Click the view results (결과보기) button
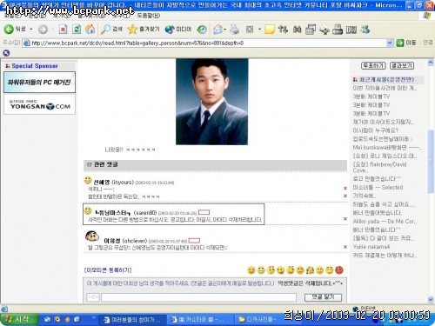Screen dimensions: 435x326 402,65
